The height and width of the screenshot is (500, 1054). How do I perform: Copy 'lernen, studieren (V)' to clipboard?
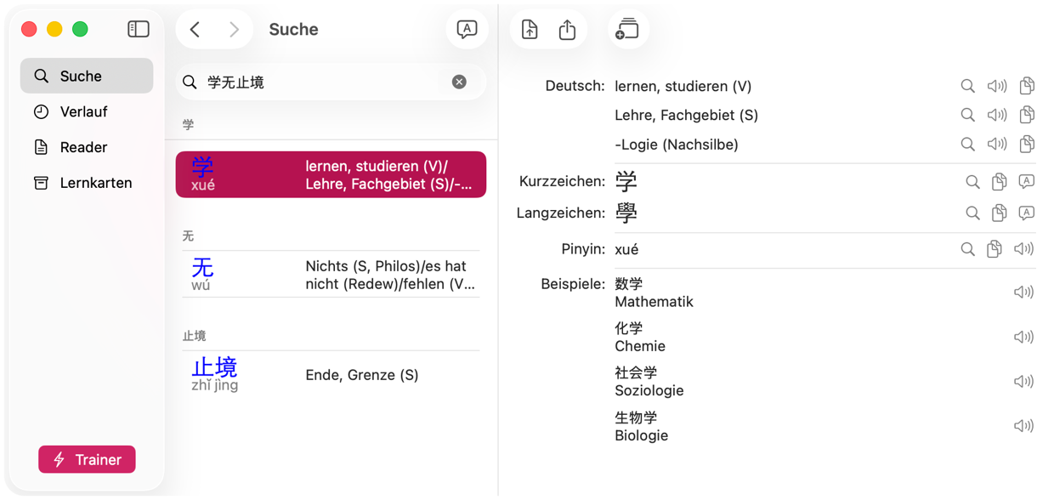pos(1027,86)
